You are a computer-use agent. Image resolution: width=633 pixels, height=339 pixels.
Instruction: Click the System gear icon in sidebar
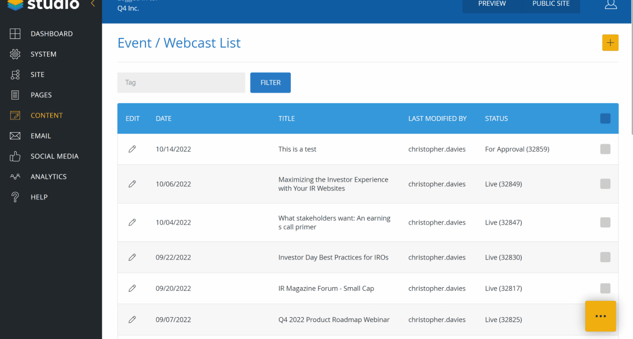pyautogui.click(x=15, y=54)
